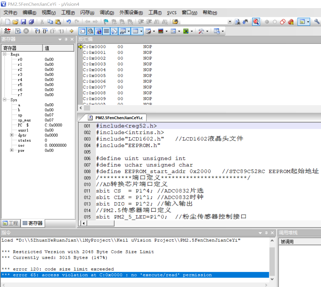Open the Watch windows dropdown arrow
Screen dimensions: 321x287
(x=129, y=31)
